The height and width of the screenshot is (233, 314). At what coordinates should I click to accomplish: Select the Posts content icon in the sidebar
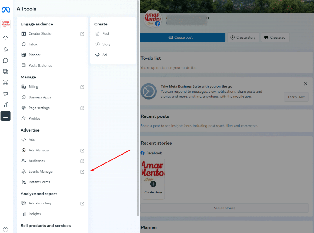point(6,71)
